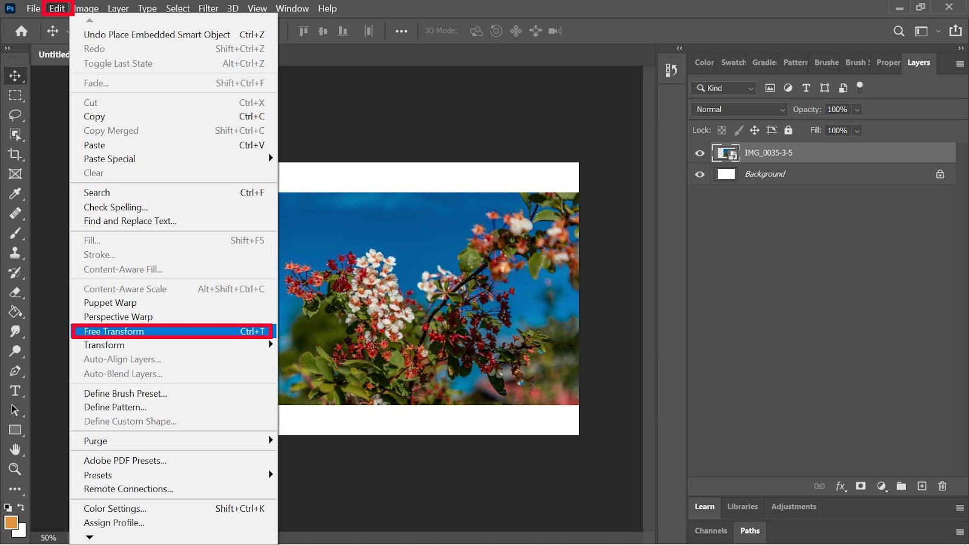Select the Lasso tool
Viewport: 969px width, 545px height.
tap(15, 115)
